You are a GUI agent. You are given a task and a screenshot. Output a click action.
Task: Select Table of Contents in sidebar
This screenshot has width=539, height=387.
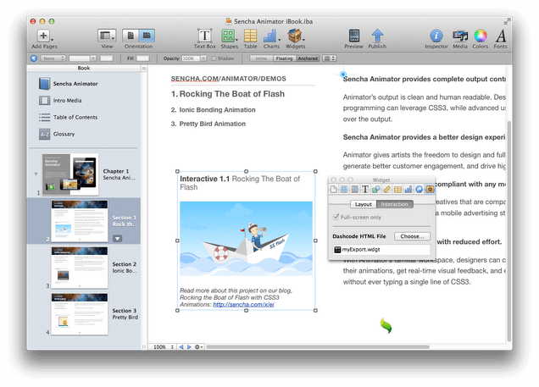pos(75,117)
